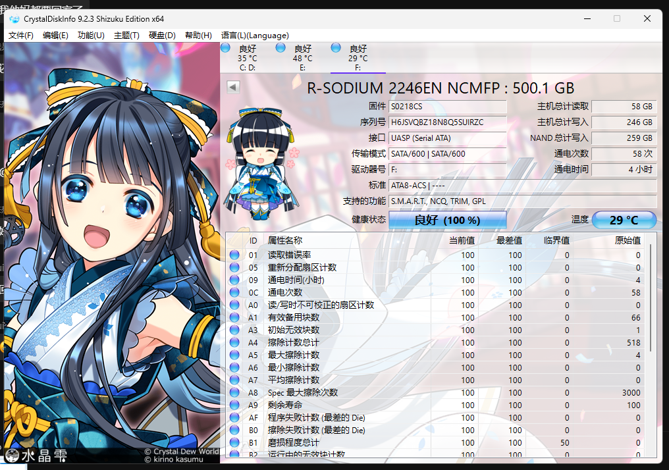Select raw value 518 in 擦除计数总计 row
This screenshot has width=669, height=470.
[633, 342]
